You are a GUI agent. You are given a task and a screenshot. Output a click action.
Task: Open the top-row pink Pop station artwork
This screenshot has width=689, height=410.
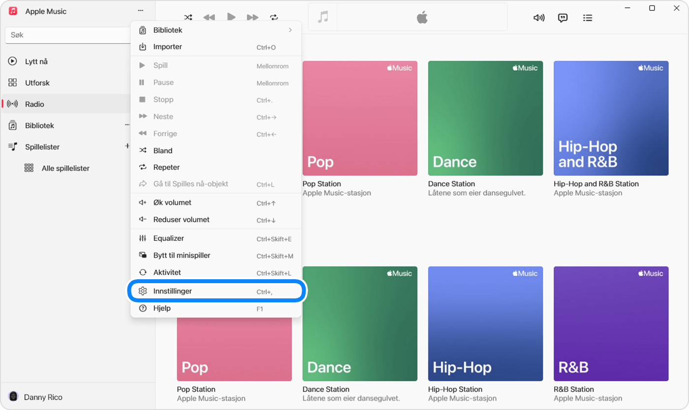tap(360, 118)
